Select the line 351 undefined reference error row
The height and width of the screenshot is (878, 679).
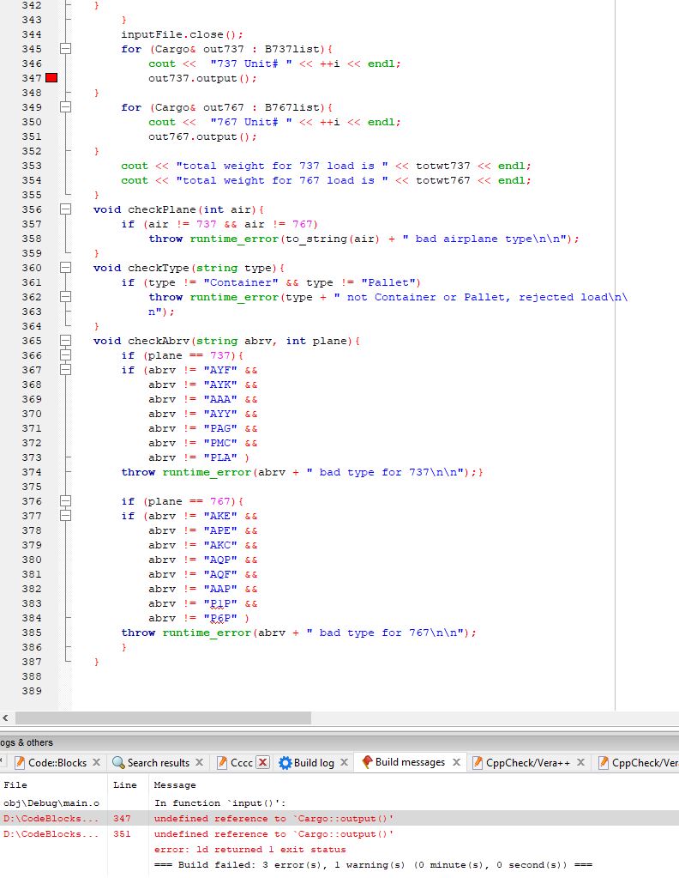tap(339, 833)
